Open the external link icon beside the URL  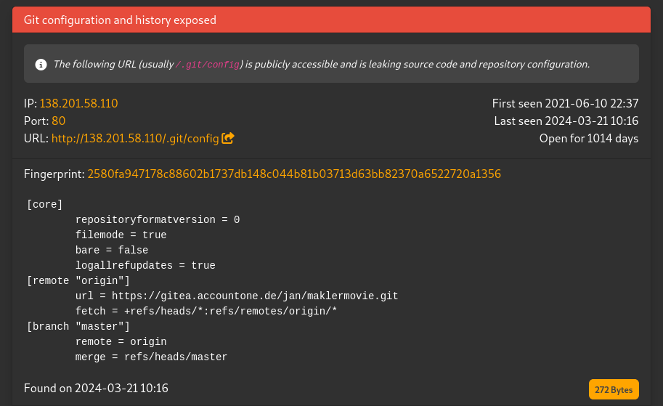[228, 138]
